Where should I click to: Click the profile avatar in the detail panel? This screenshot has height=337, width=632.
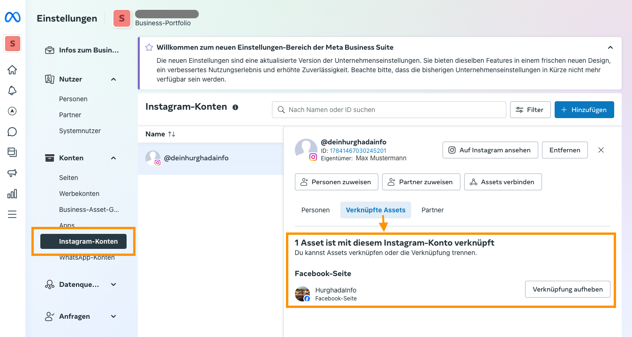coord(306,150)
